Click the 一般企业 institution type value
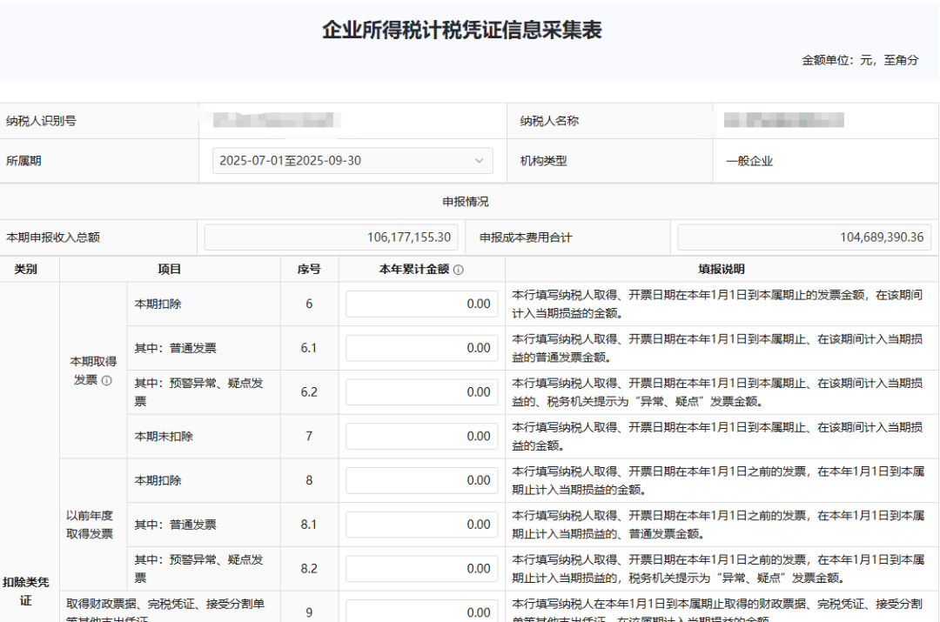Image resolution: width=940 pixels, height=622 pixels. (749, 161)
